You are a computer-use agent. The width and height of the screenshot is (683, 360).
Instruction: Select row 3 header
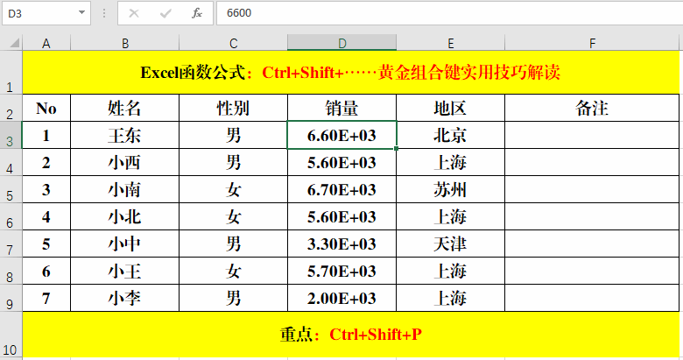(x=11, y=135)
